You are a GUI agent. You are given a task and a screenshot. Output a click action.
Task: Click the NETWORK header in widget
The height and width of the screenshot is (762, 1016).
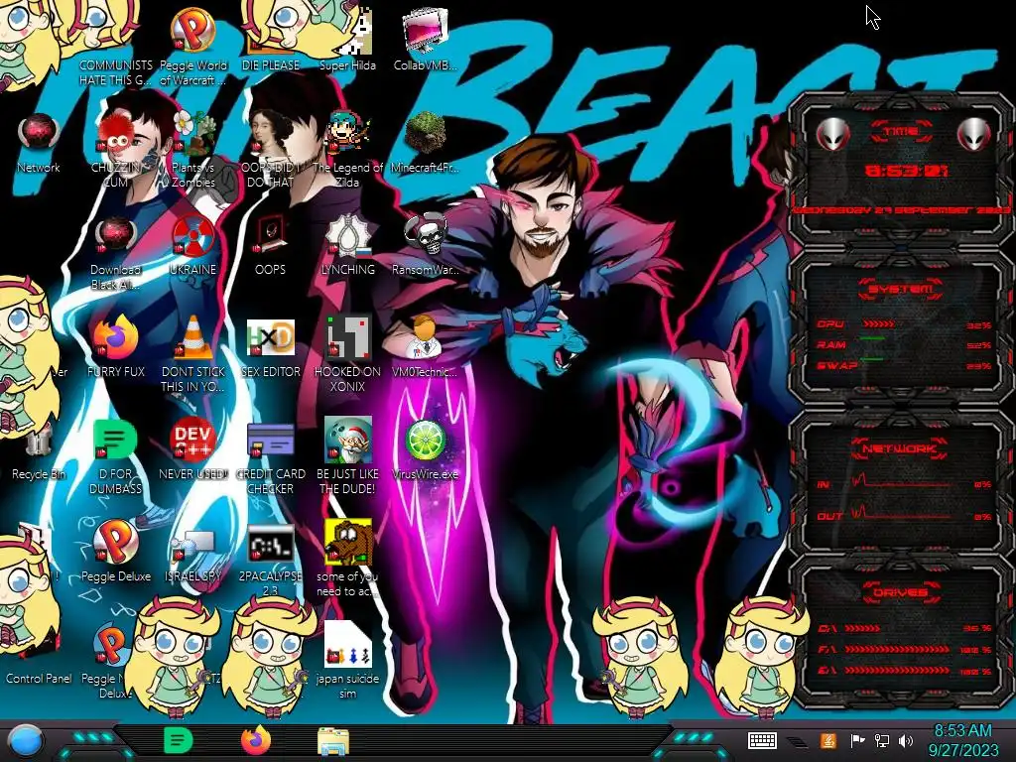pos(901,448)
